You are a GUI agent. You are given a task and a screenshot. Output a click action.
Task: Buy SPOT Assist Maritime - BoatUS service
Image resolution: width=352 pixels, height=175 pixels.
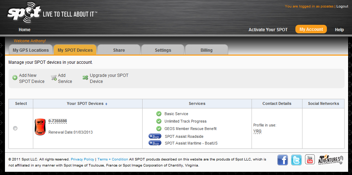pos(155,143)
